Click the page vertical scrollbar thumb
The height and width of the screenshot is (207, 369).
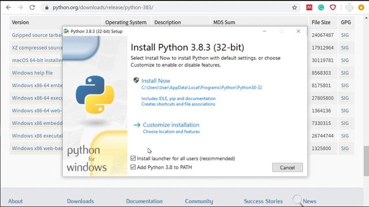point(366,161)
